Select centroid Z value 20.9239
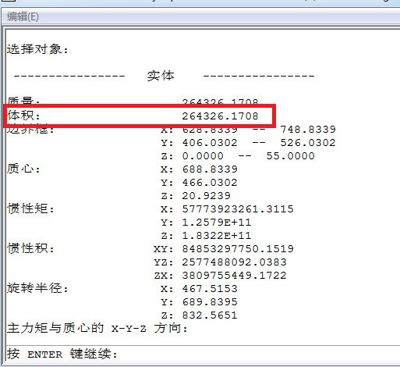Image resolution: width=400 pixels, height=367 pixels. tap(206, 196)
